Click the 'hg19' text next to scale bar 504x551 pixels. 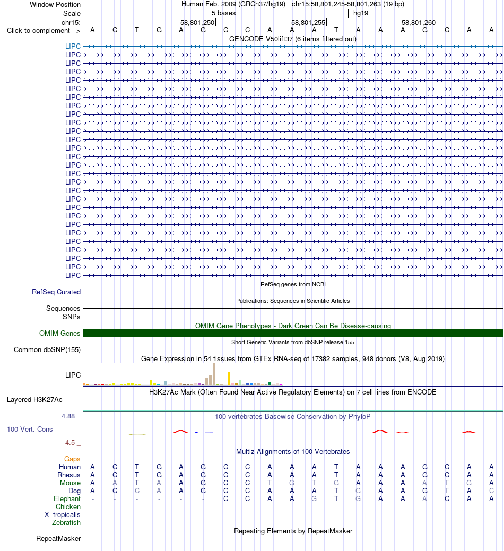pyautogui.click(x=361, y=13)
